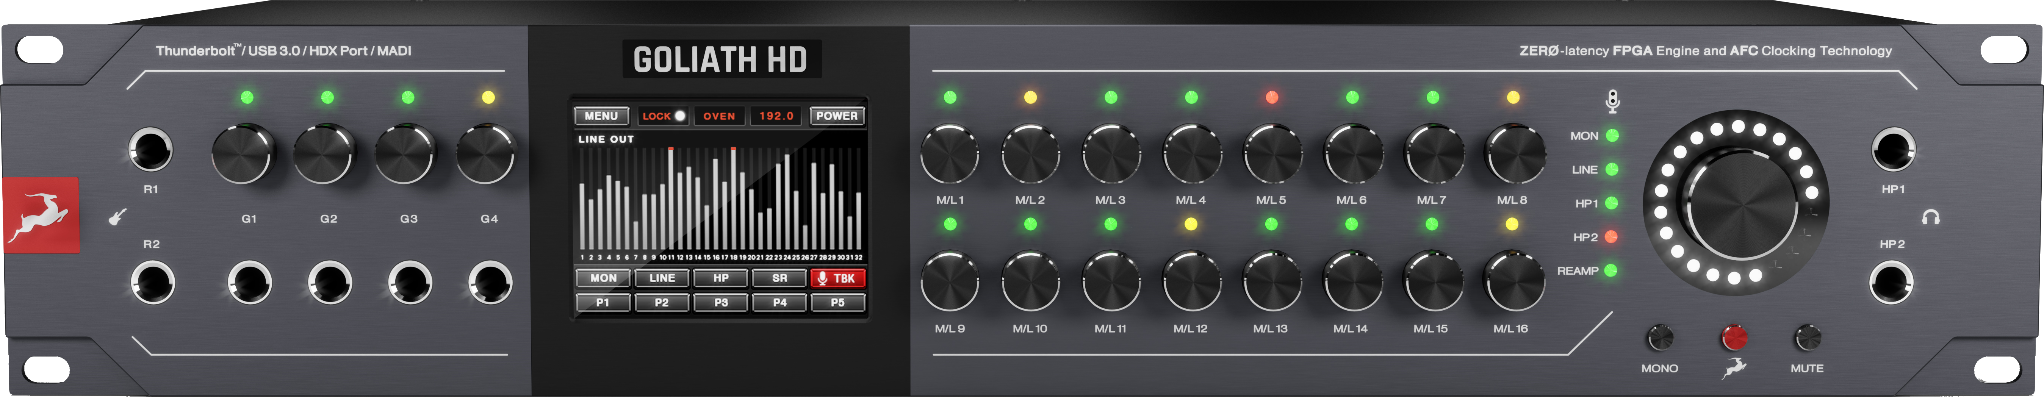Screen dimensions: 2044x397
Task: Click the HP1 indicator LED
Action: (1612, 203)
